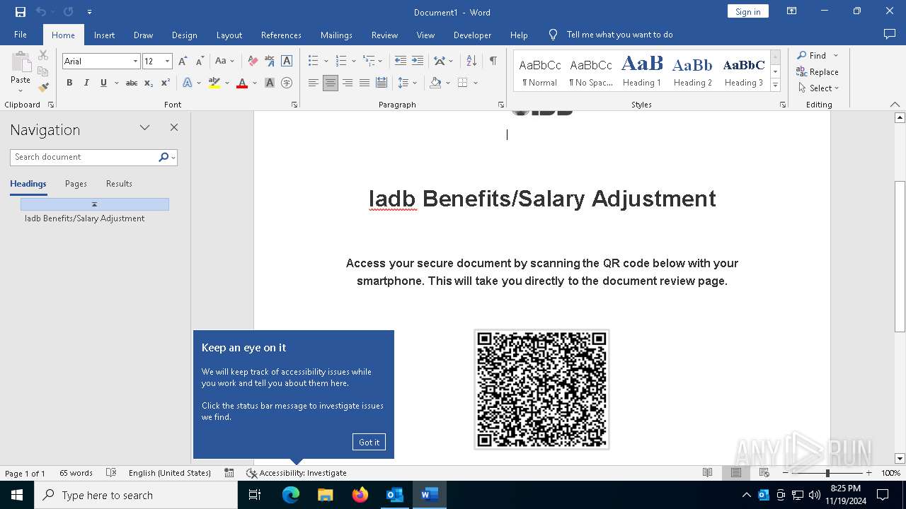906x509 pixels.
Task: Click the Got it button
Action: [x=369, y=442]
